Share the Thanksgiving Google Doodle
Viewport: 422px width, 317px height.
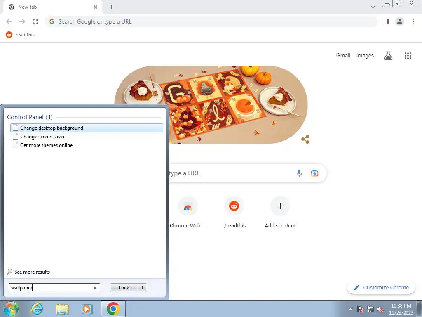(305, 140)
